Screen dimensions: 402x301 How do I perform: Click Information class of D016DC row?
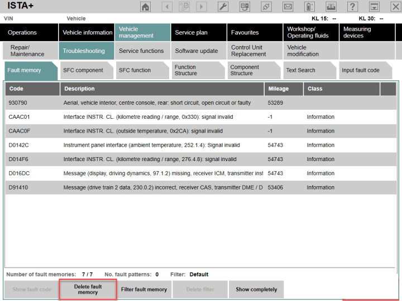(320, 173)
